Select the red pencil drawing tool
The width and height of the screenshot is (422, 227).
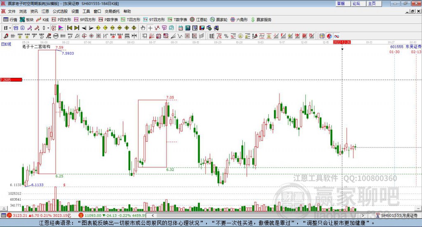click(6, 36)
